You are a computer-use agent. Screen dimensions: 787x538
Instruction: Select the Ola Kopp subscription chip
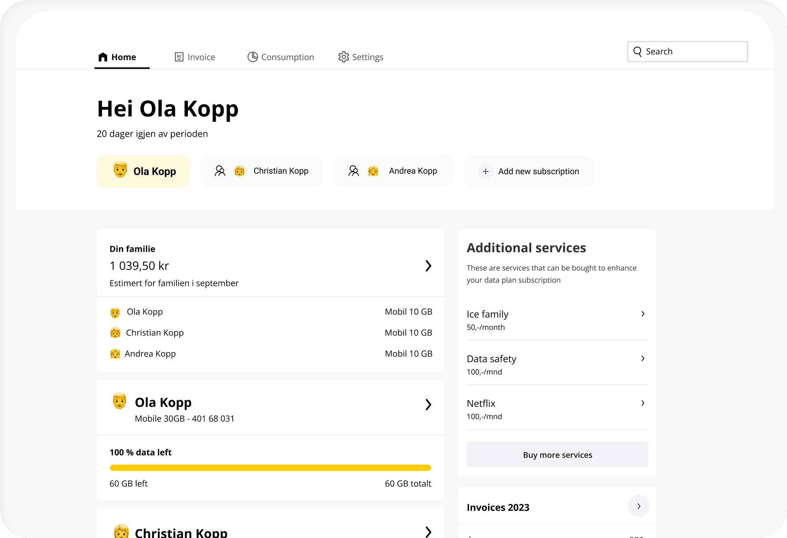pos(143,171)
